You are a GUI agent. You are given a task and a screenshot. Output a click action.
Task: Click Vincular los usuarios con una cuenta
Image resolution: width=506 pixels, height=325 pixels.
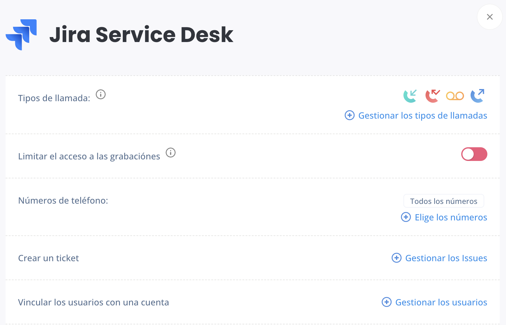(x=94, y=302)
